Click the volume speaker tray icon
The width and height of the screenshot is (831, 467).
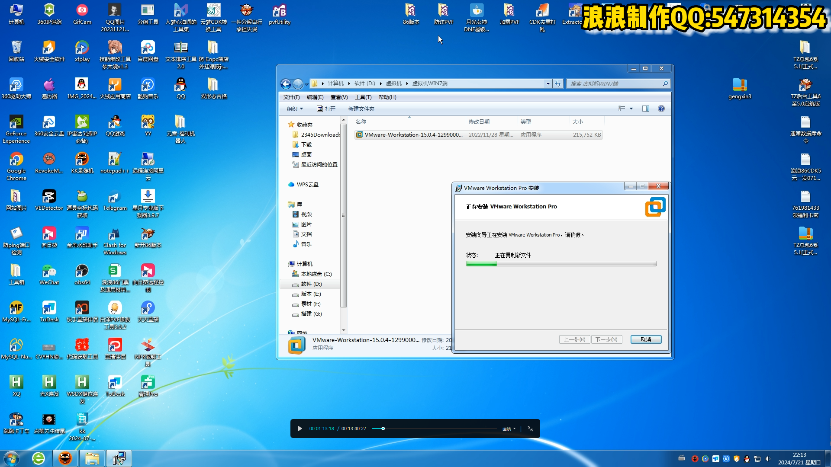(768, 459)
